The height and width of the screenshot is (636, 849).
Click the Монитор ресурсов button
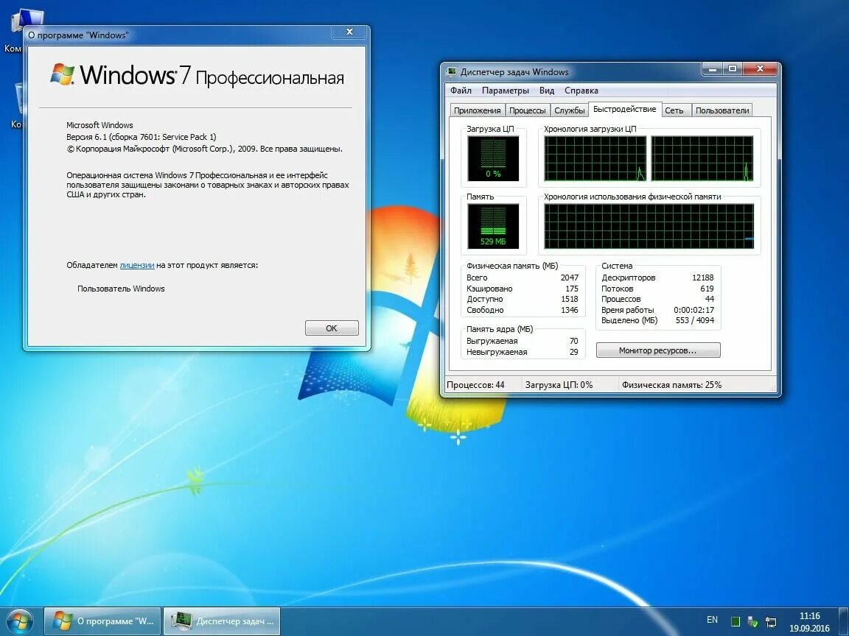pyautogui.click(x=658, y=350)
